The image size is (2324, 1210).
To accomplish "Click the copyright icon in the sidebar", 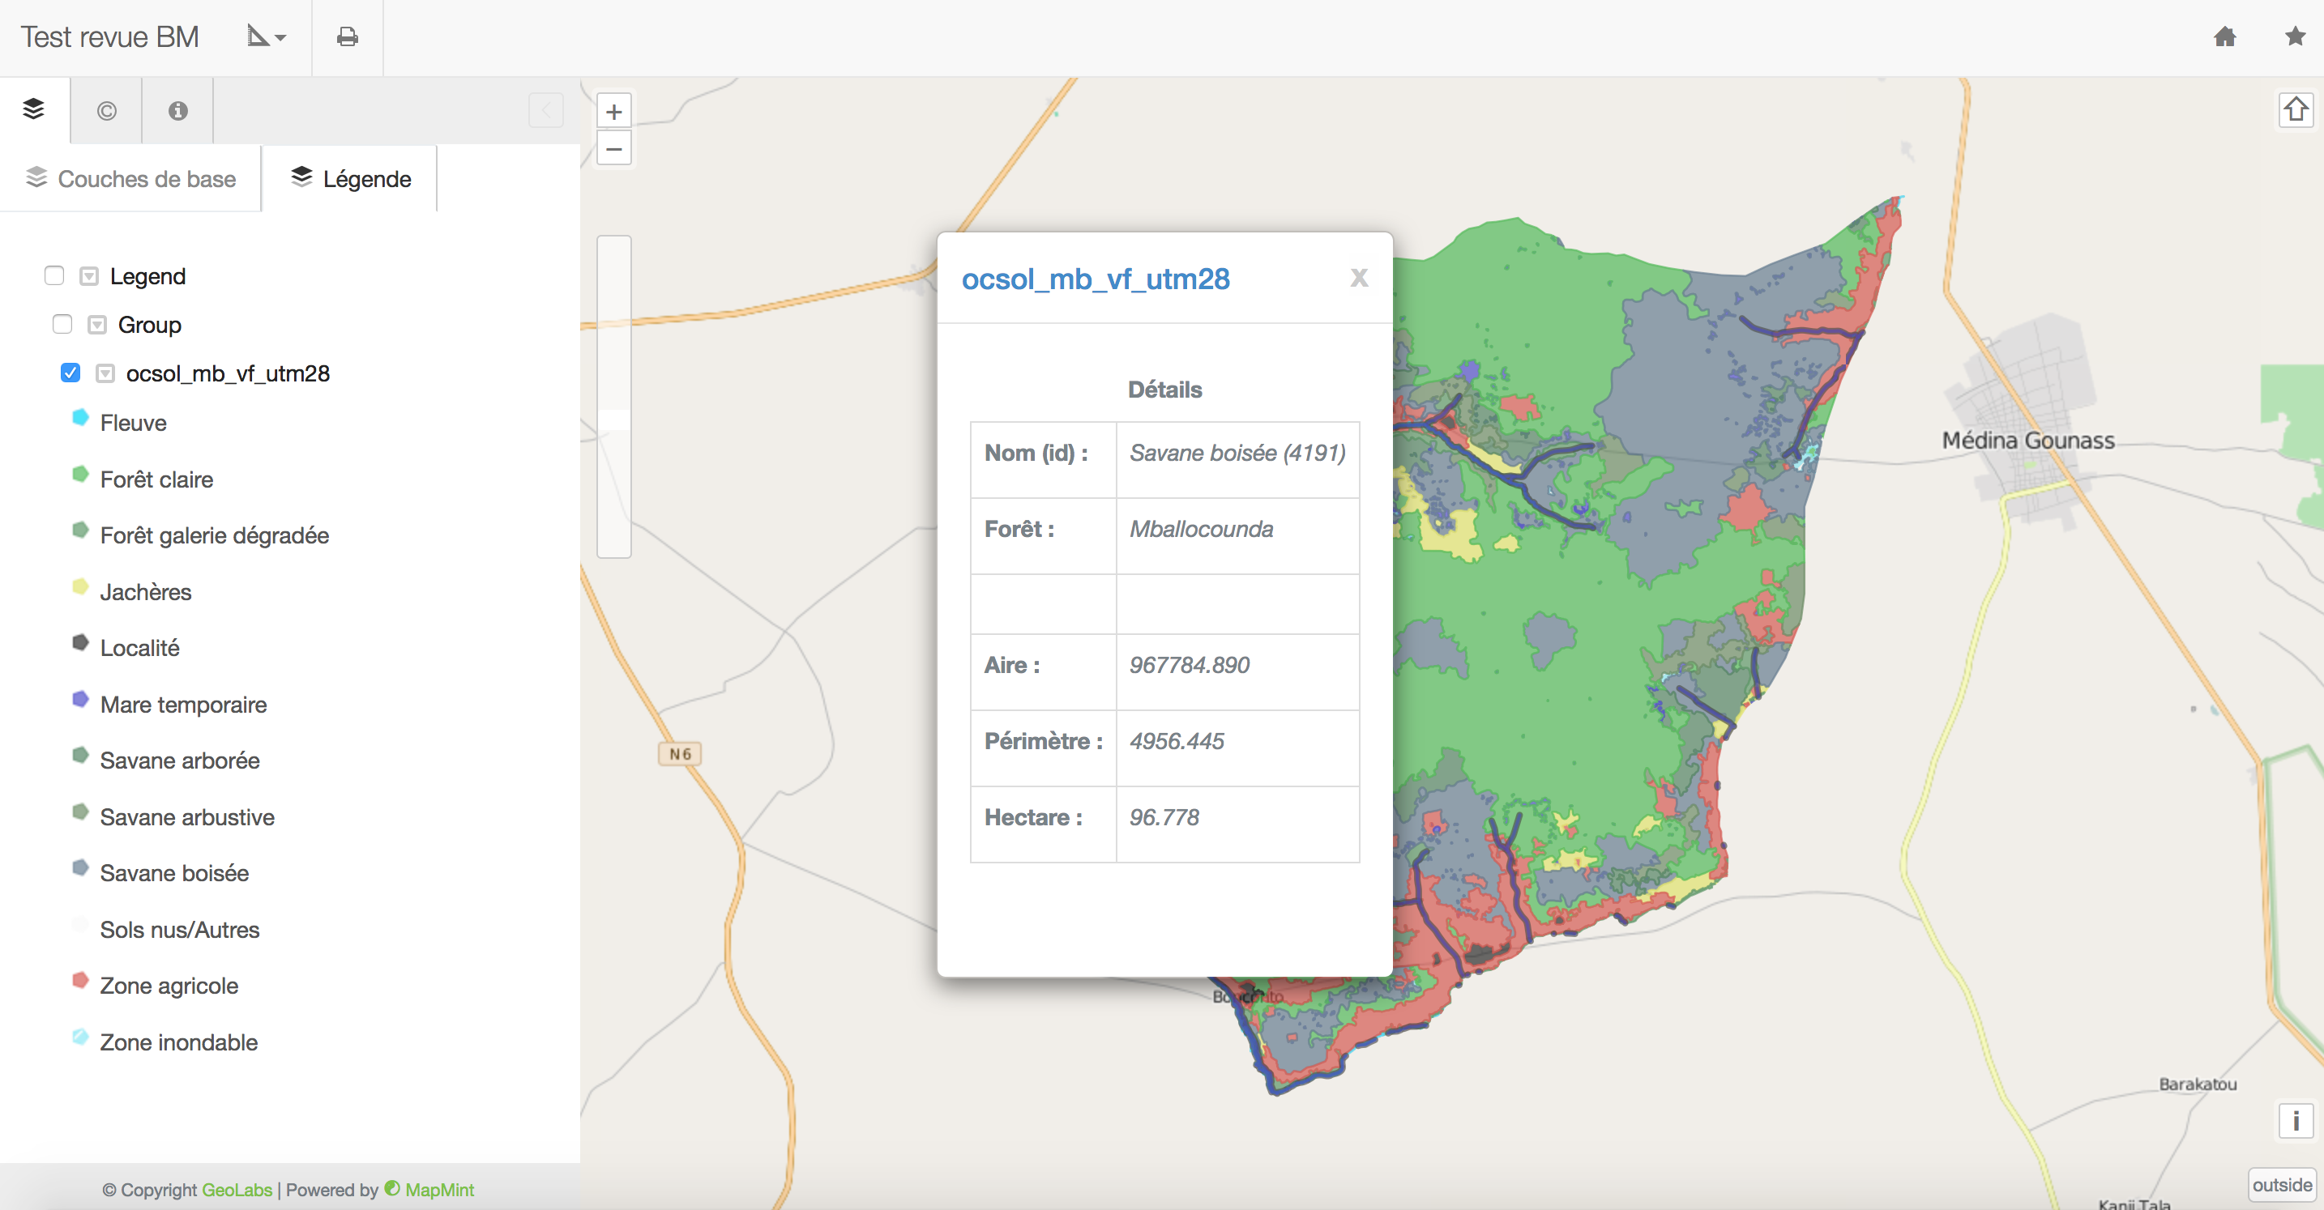I will point(105,110).
